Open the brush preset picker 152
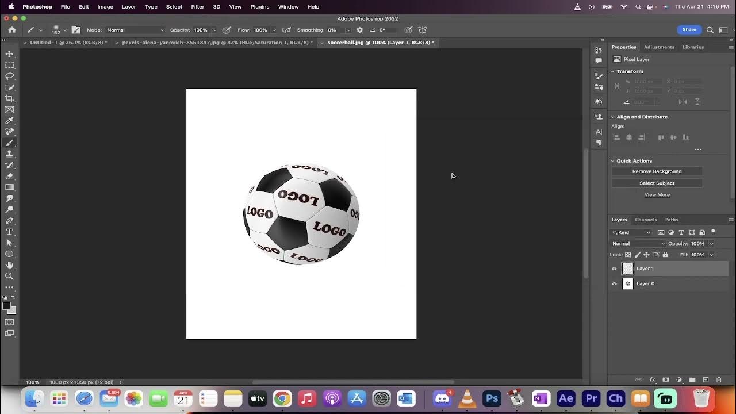 tap(59, 30)
